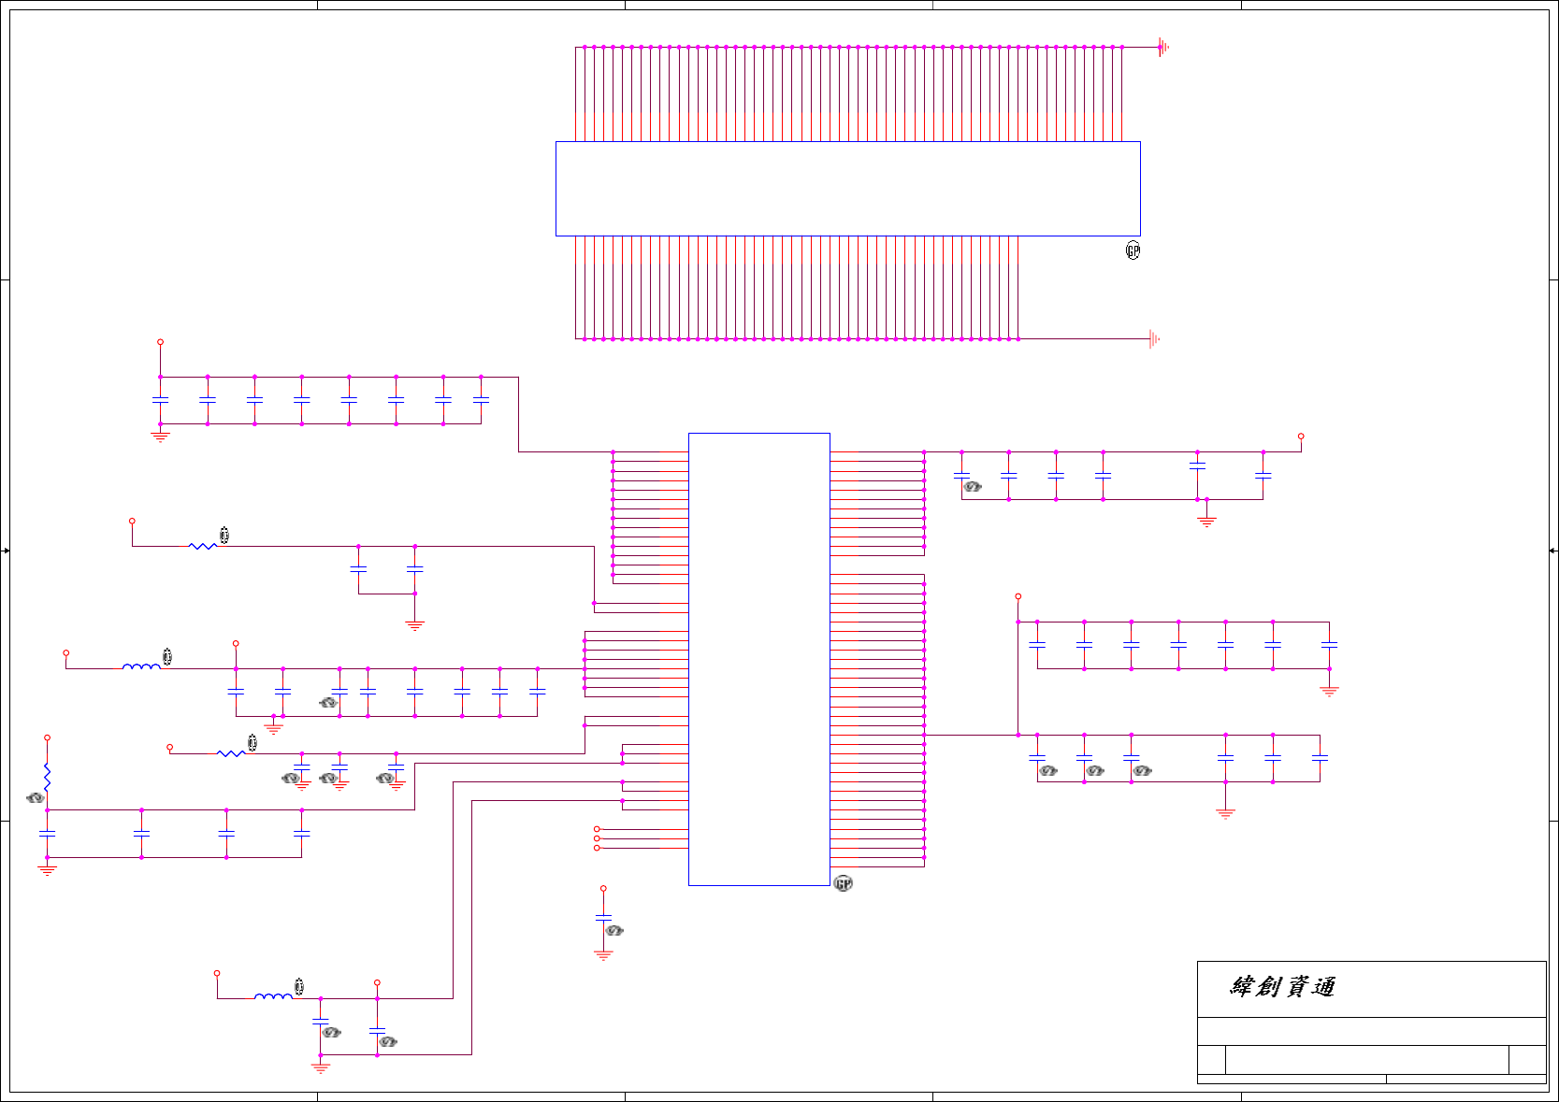Image resolution: width=1559 pixels, height=1102 pixels.
Task: Click the arrow marker on the right sheet border
Action: tap(1552, 551)
